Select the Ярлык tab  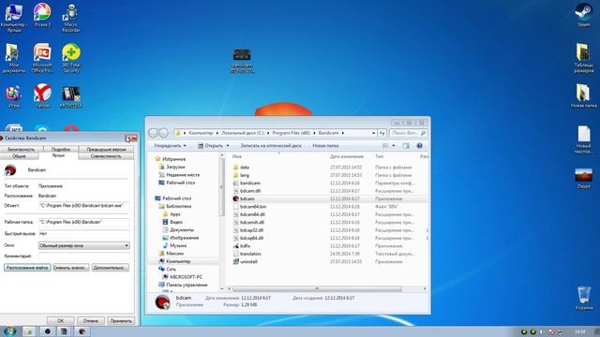(x=58, y=156)
